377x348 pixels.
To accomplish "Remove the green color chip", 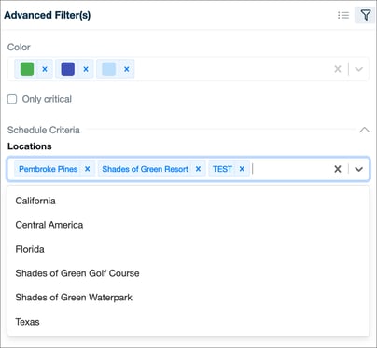I will click(45, 69).
